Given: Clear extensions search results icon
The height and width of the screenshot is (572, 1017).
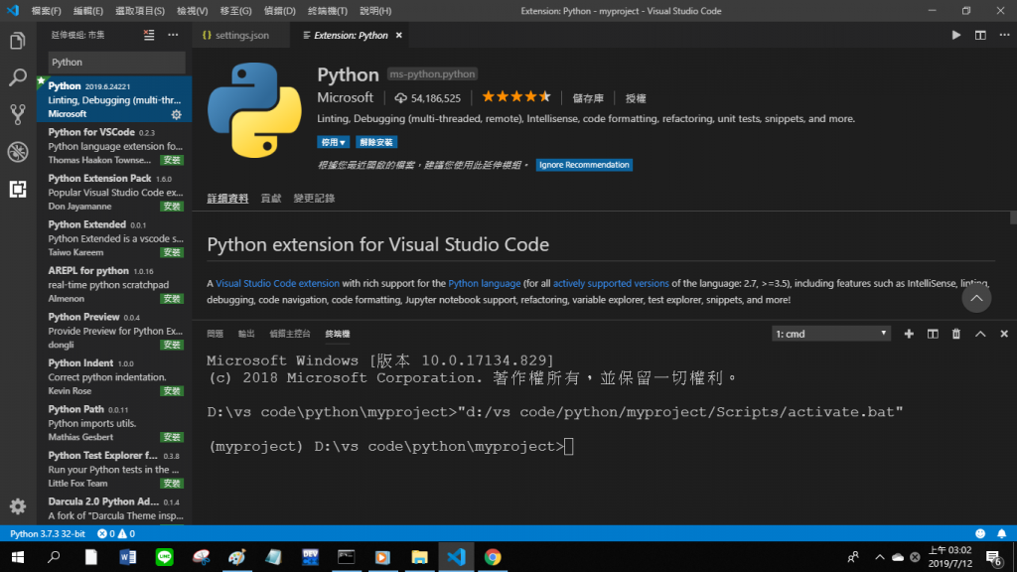Looking at the screenshot, I should (149, 35).
